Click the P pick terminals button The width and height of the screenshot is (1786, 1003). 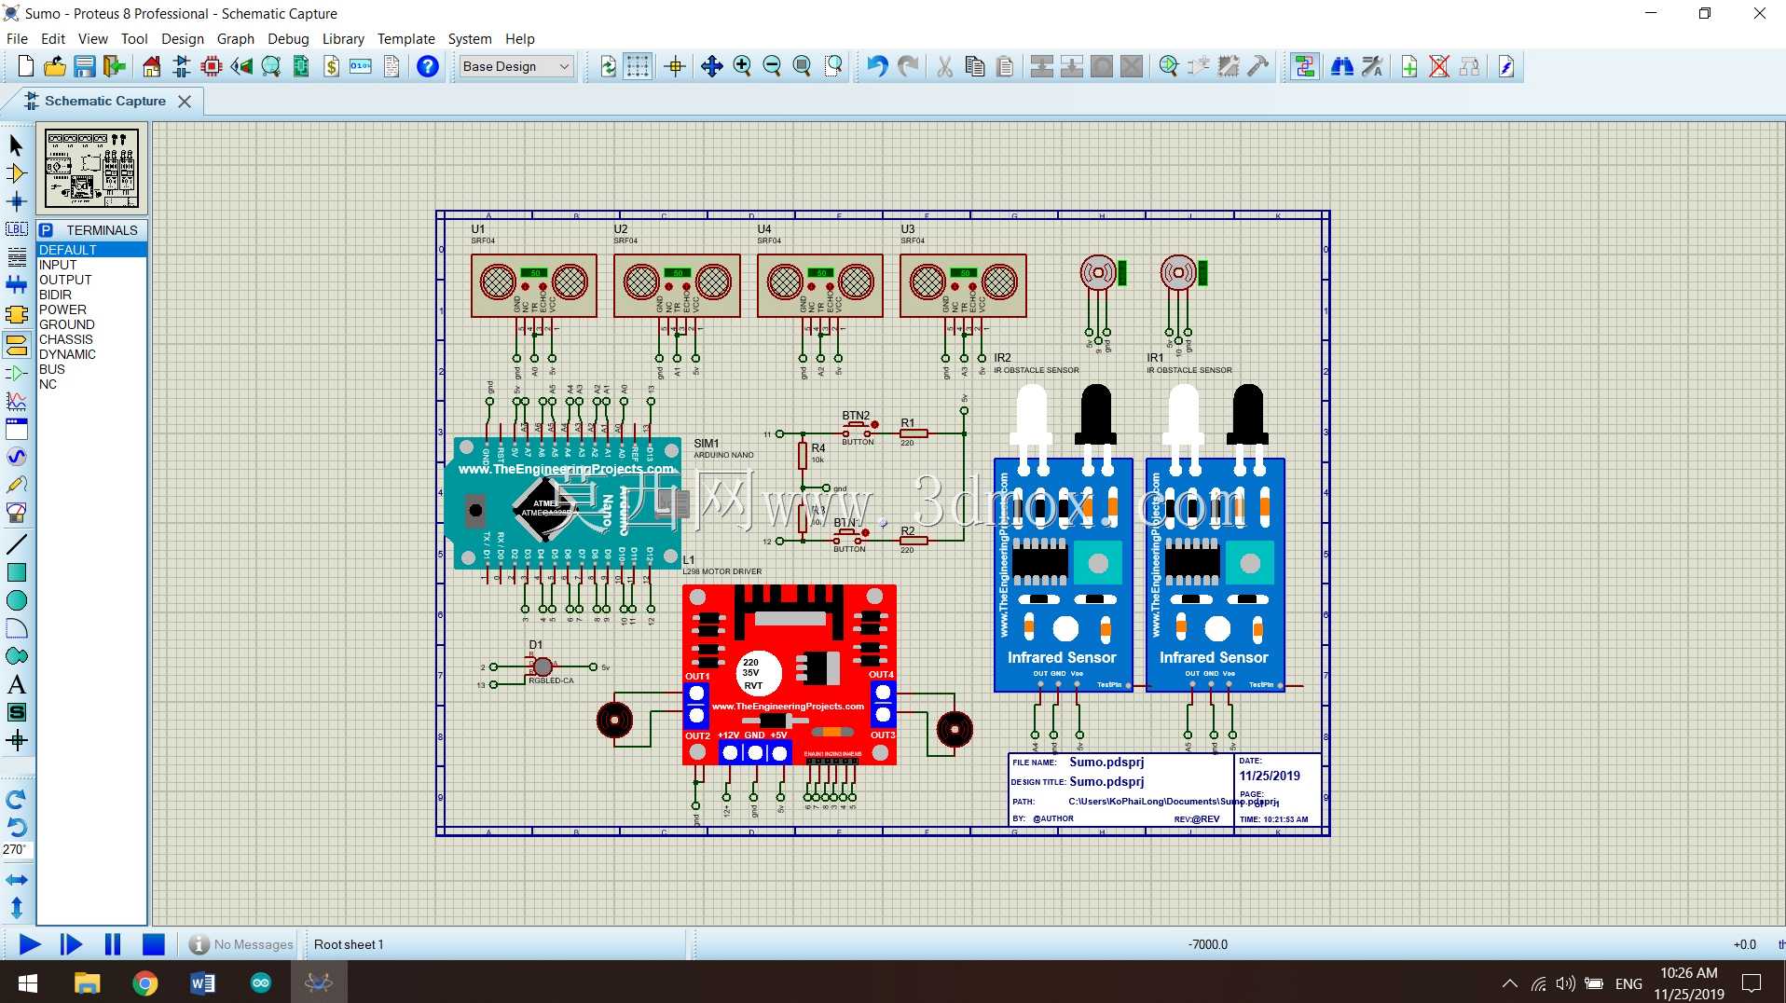[46, 230]
